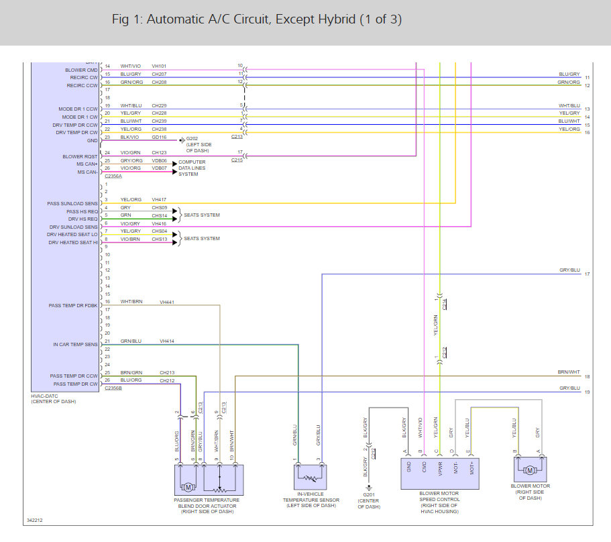Click the G202 (Left Side of Dash) label
This screenshot has width=611, height=542.
pos(199,145)
